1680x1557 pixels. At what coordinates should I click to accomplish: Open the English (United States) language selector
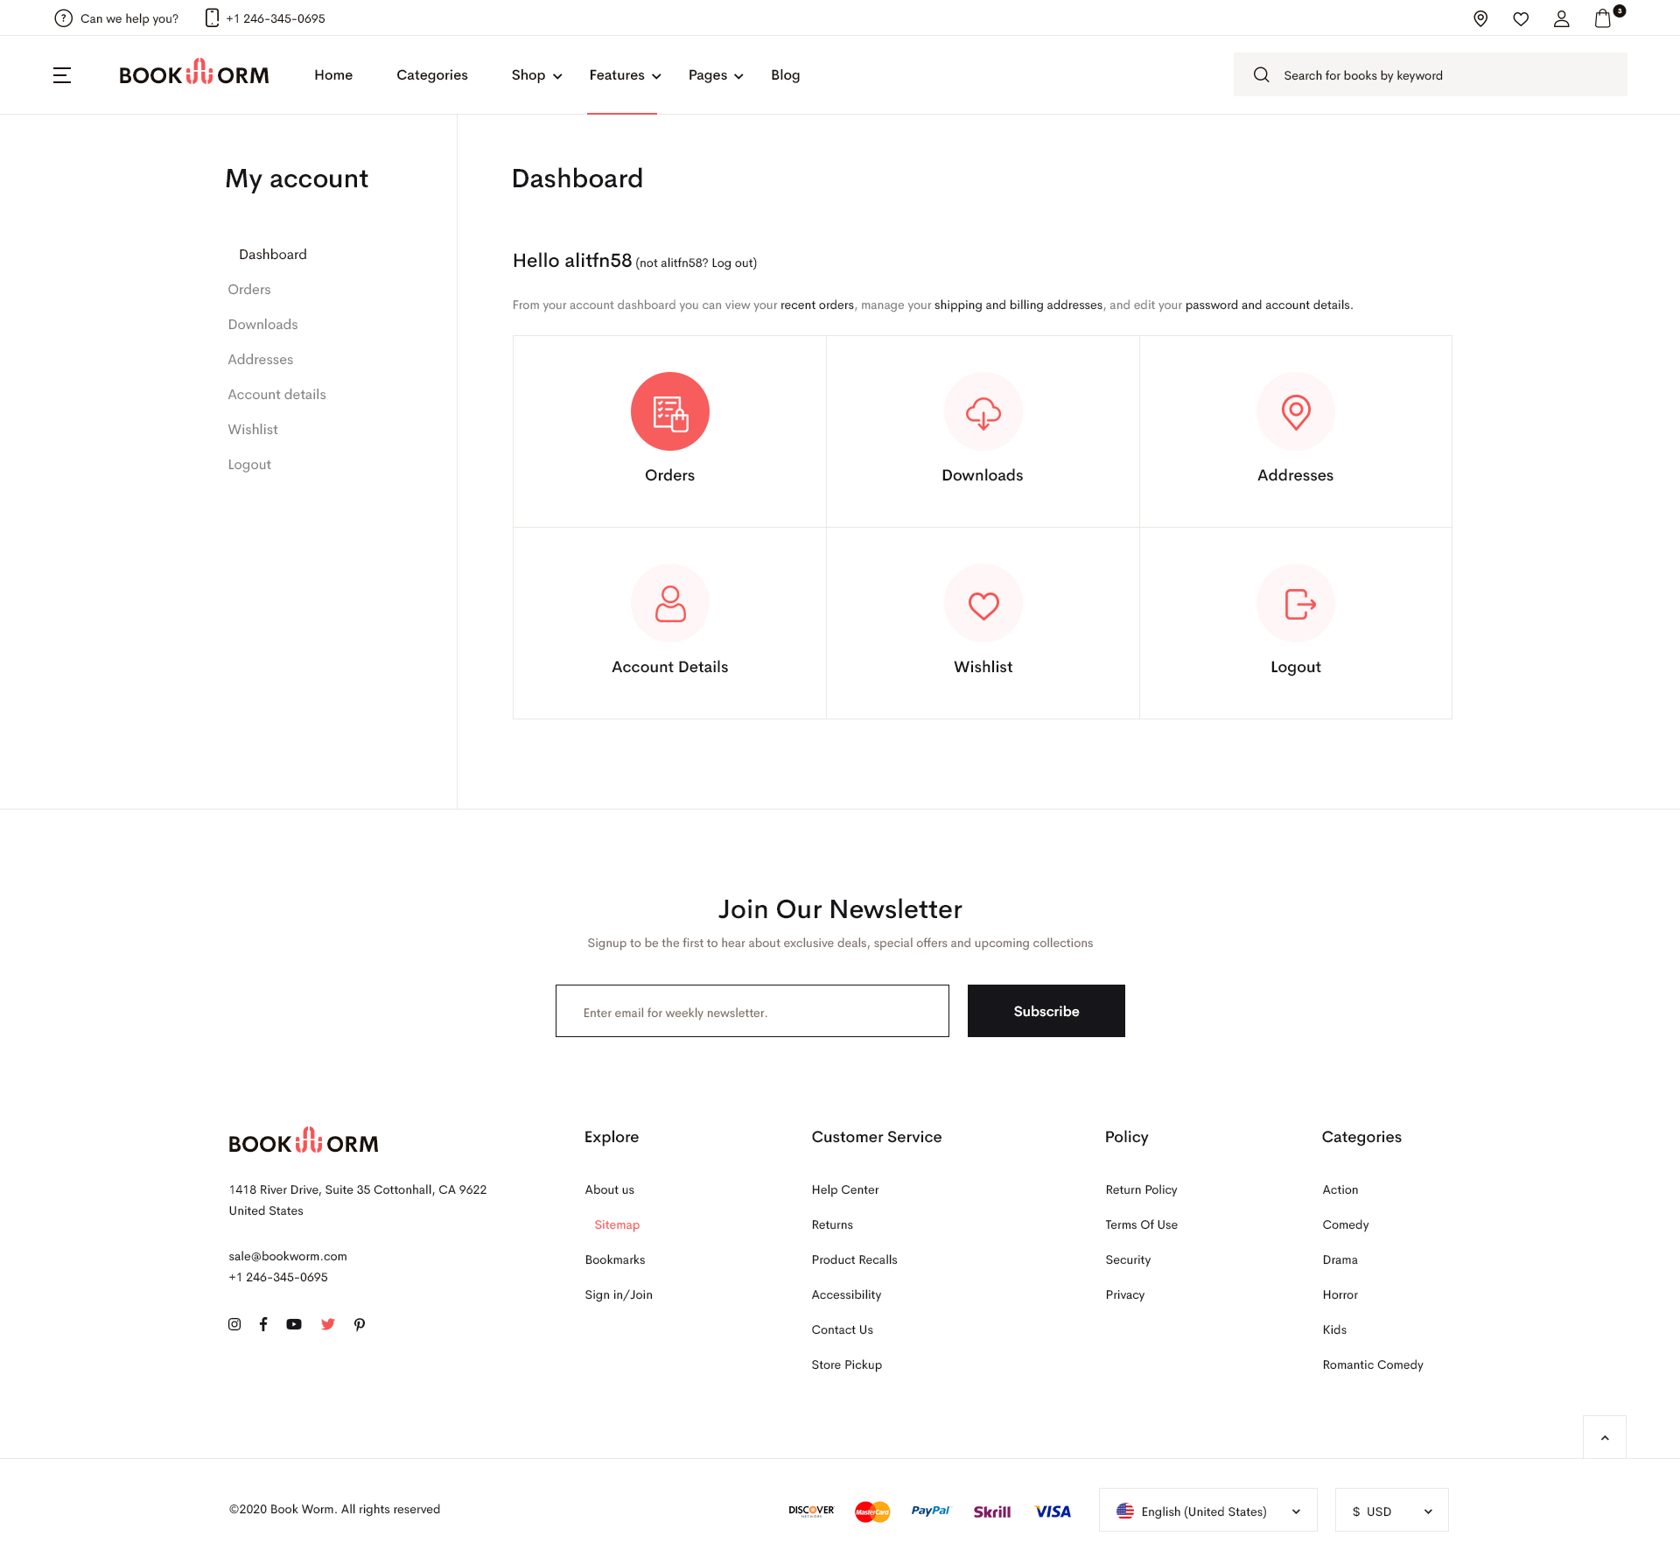click(x=1207, y=1511)
